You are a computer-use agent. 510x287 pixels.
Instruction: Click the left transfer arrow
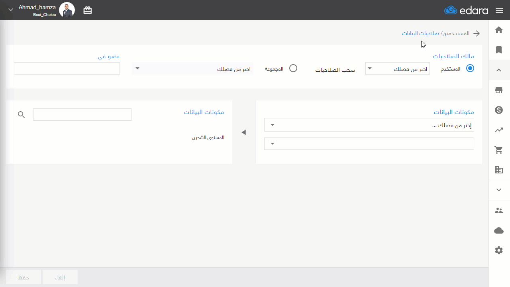click(244, 132)
